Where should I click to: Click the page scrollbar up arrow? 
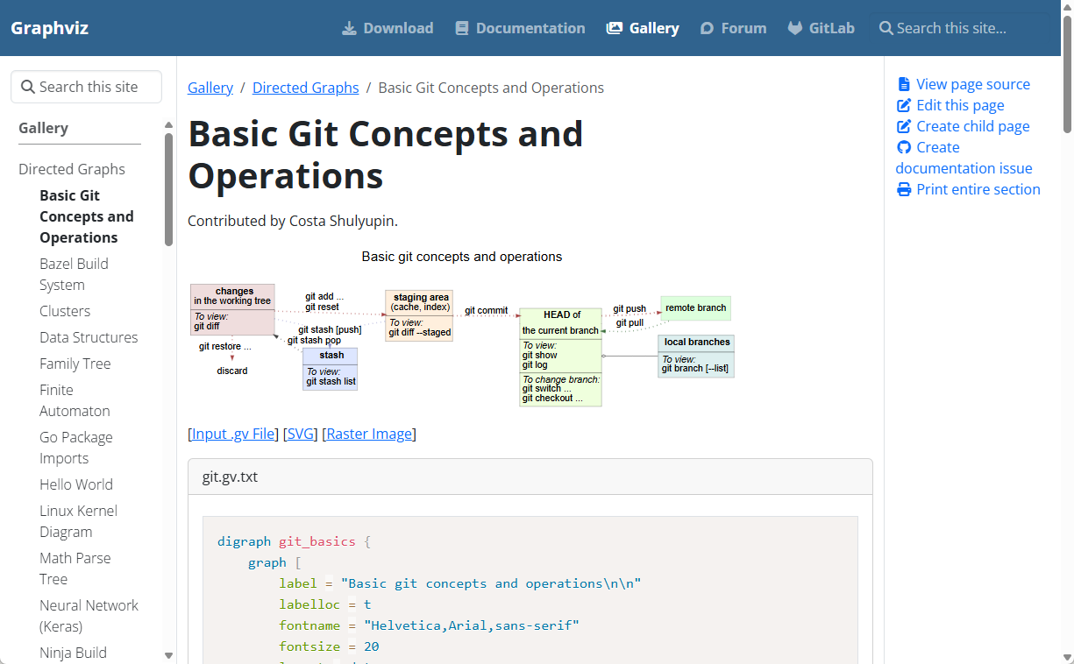pyautogui.click(x=1067, y=7)
